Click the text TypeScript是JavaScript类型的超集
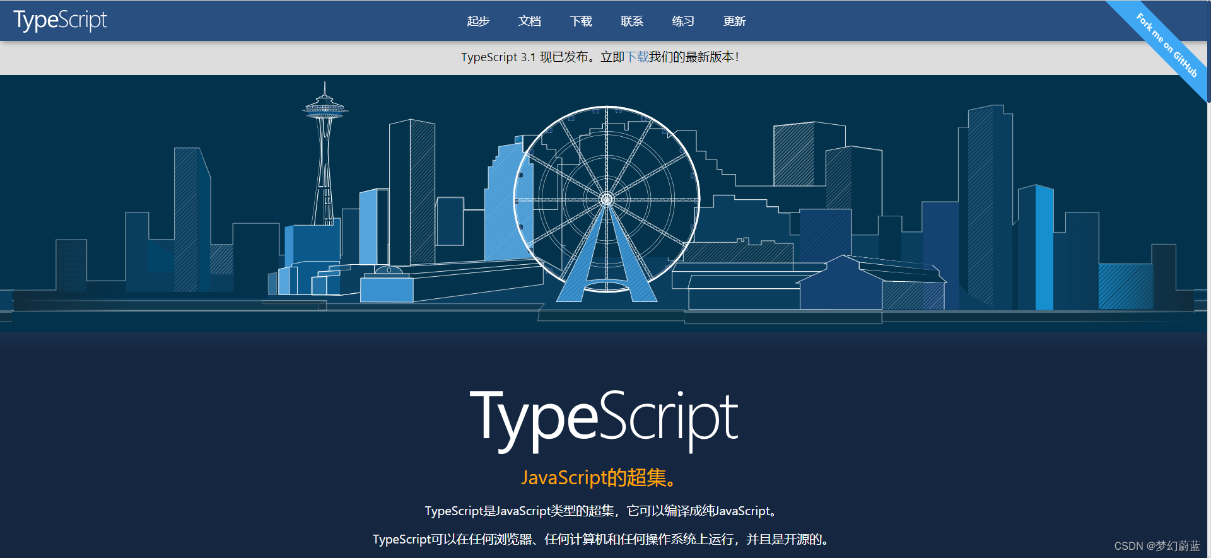Screen dimensions: 1211x558 click(519, 511)
